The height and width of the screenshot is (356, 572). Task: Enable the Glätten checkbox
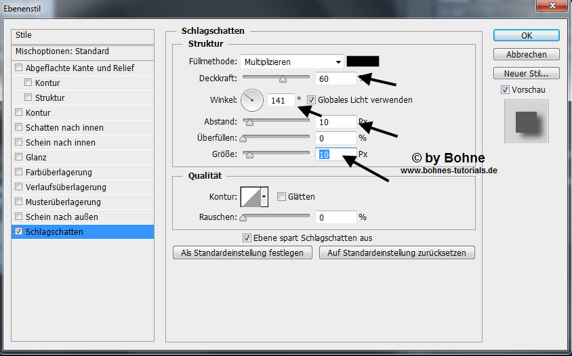[281, 197]
